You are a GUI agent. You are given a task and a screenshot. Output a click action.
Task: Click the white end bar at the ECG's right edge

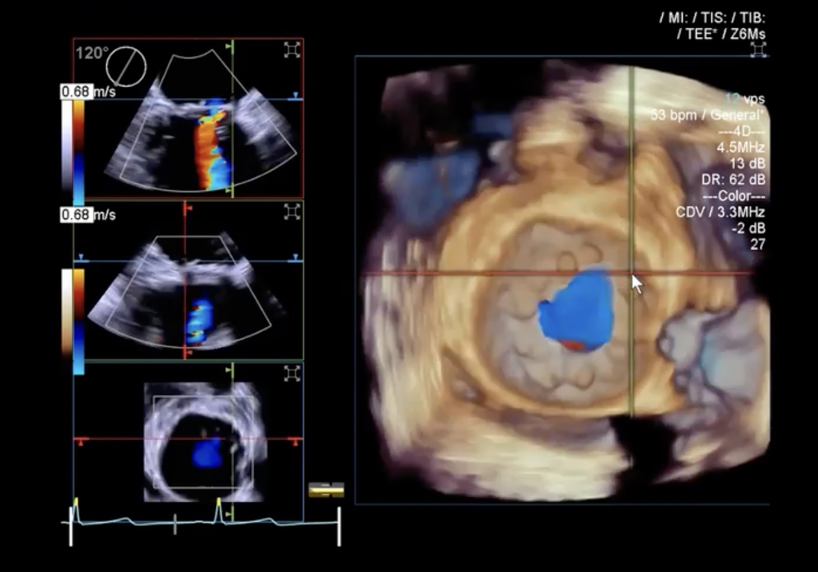(x=339, y=526)
